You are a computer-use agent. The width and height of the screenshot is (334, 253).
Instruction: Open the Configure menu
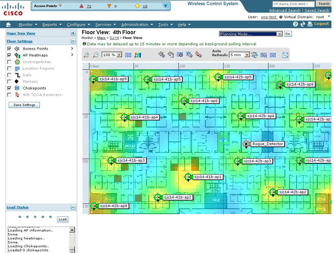77,24
